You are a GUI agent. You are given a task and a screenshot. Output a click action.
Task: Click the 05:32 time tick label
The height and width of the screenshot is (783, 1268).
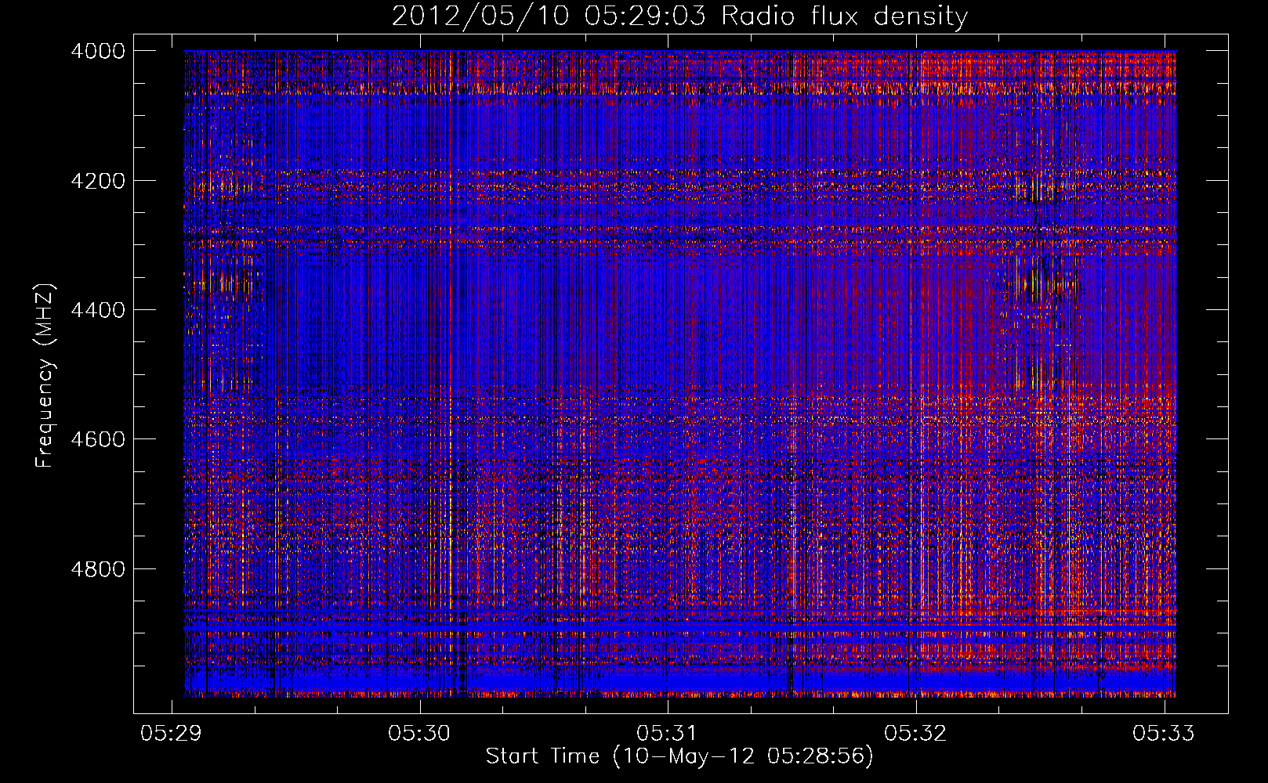(x=915, y=733)
